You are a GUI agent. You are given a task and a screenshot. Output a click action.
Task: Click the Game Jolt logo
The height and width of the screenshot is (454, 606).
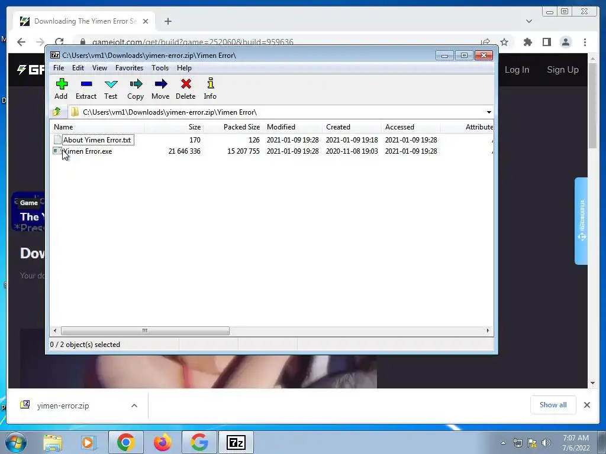click(31, 70)
